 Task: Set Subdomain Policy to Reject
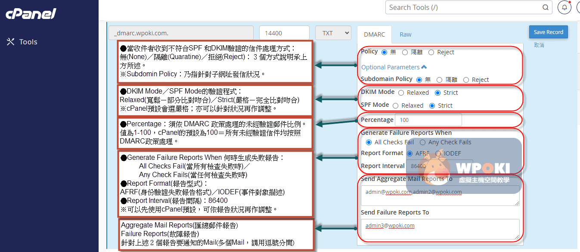[466, 80]
